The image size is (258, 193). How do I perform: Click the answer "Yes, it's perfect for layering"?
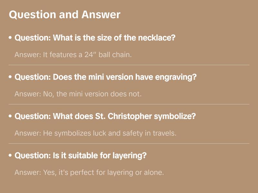(x=89, y=172)
